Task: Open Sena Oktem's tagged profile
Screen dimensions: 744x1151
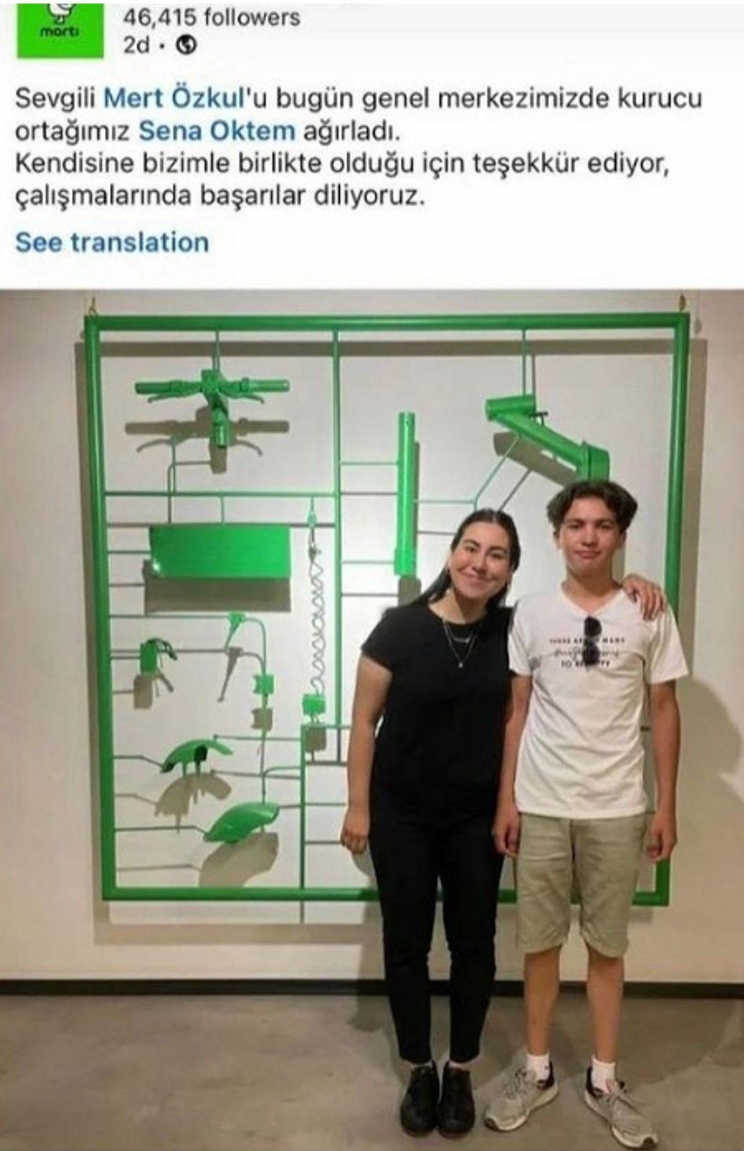Action: (216, 131)
